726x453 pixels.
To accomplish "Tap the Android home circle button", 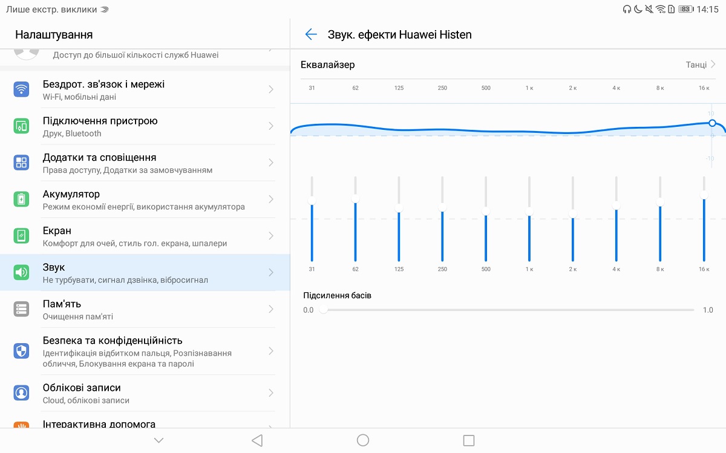I will (363, 440).
